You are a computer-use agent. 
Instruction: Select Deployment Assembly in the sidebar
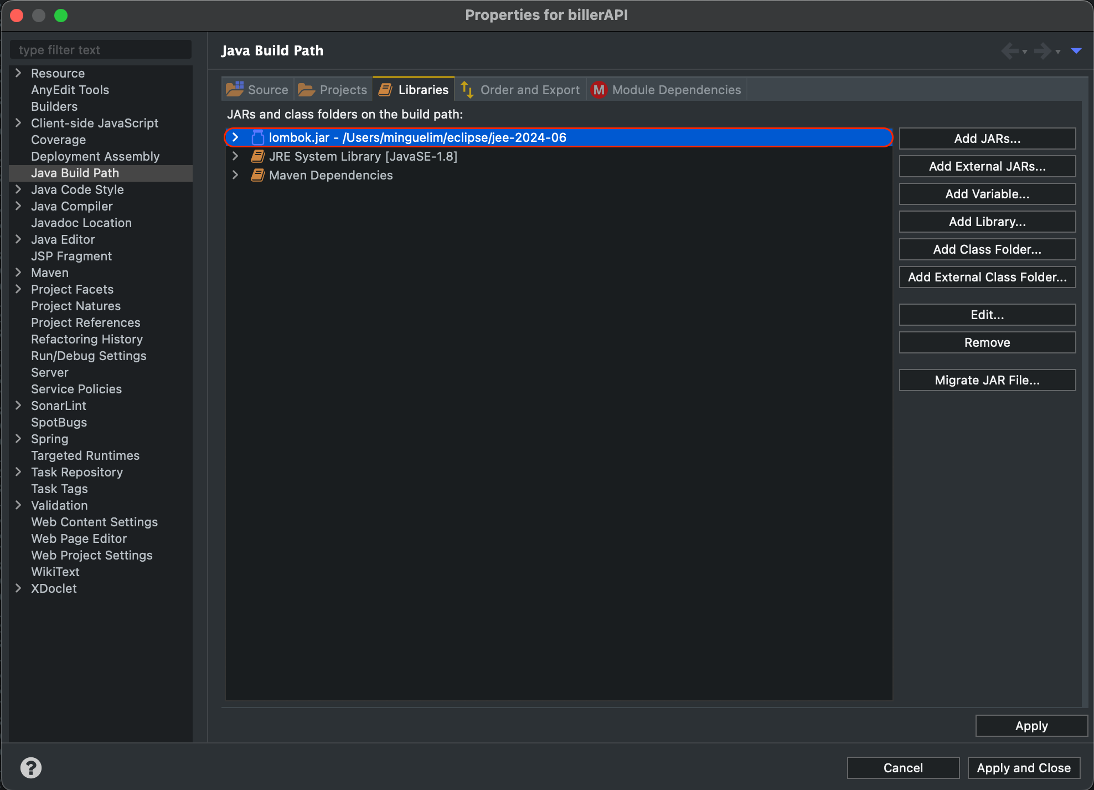(x=95, y=156)
